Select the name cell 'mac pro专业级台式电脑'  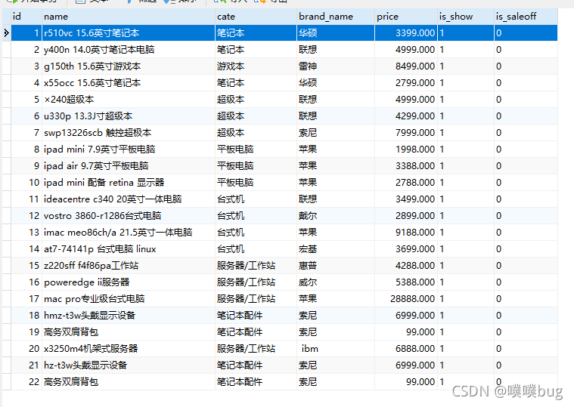coord(128,299)
